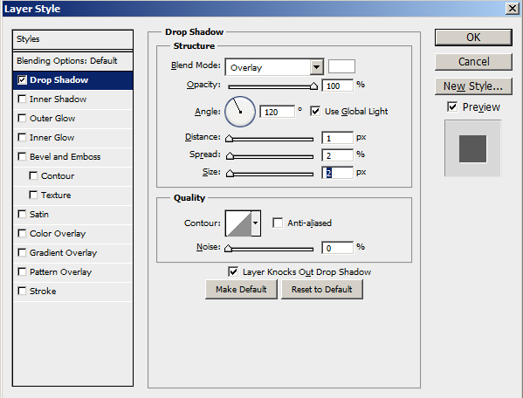Click the OK button
Viewport: 523px width, 398px height.
coord(473,38)
